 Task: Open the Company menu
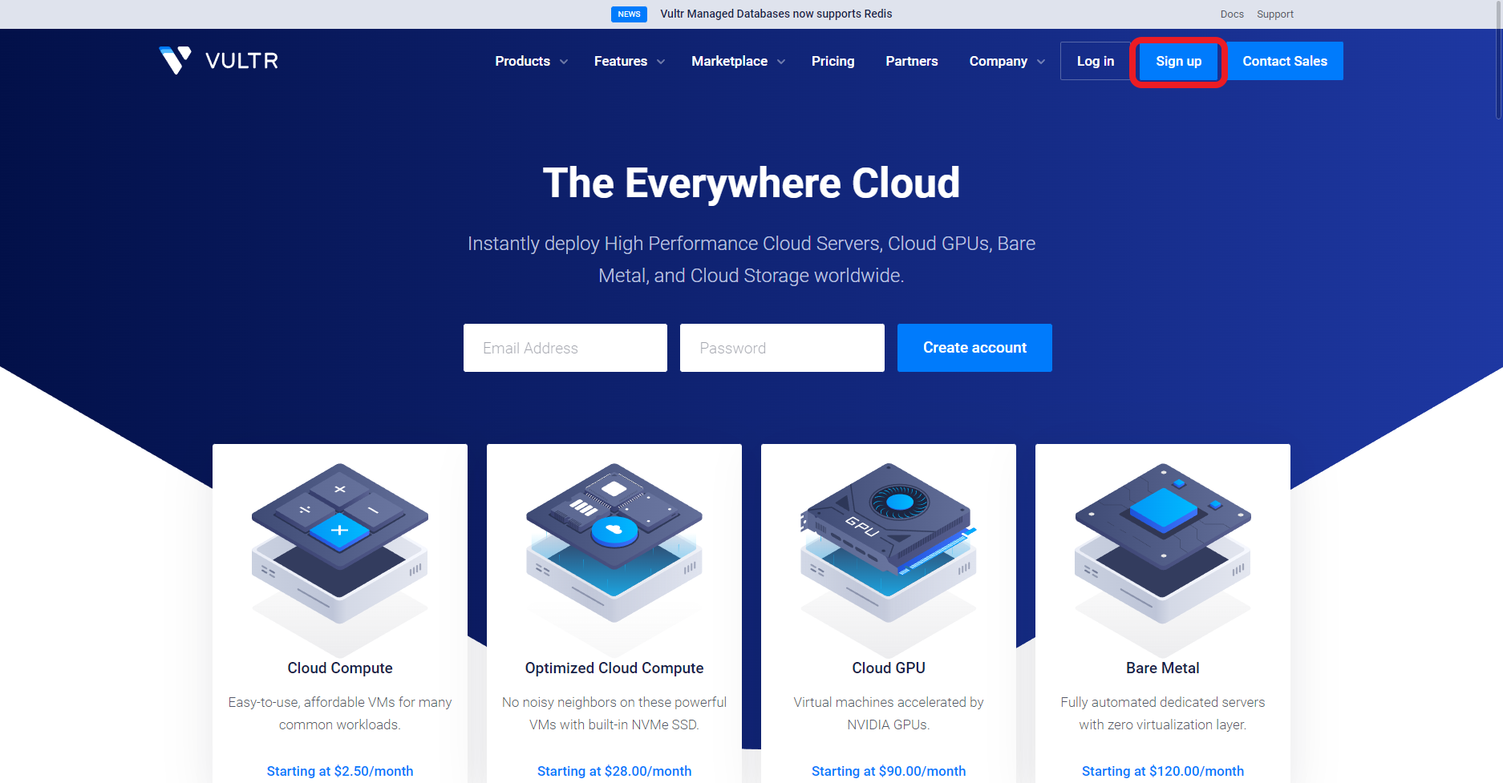pyautogui.click(x=998, y=61)
